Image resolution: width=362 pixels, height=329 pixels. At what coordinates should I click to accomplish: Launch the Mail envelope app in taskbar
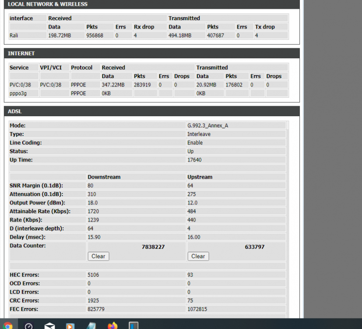point(49,326)
